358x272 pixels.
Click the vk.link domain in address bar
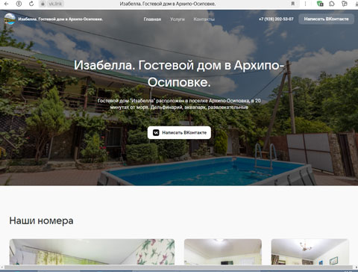(x=55, y=4)
